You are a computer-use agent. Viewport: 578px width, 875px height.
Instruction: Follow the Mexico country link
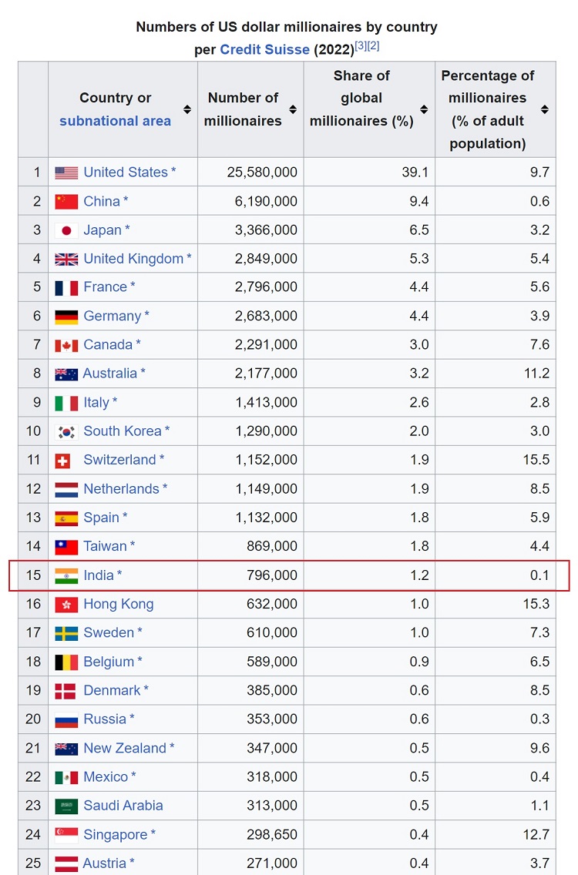[106, 777]
